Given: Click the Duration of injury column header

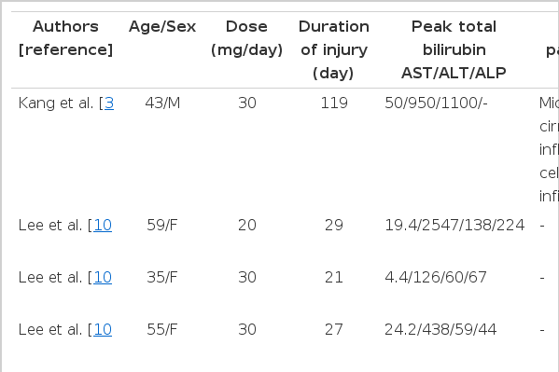Looking at the screenshot, I should 334,49.
